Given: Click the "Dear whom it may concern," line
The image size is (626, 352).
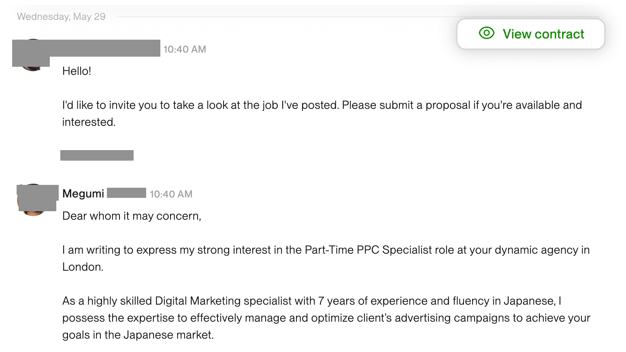Looking at the screenshot, I should click(x=132, y=216).
